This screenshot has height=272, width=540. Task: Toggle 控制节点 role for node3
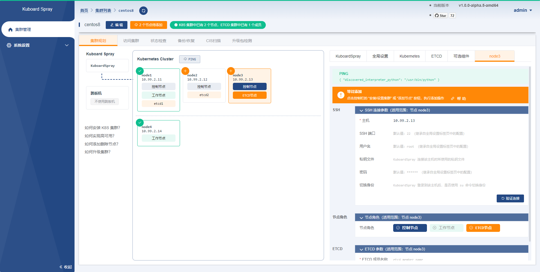point(410,228)
